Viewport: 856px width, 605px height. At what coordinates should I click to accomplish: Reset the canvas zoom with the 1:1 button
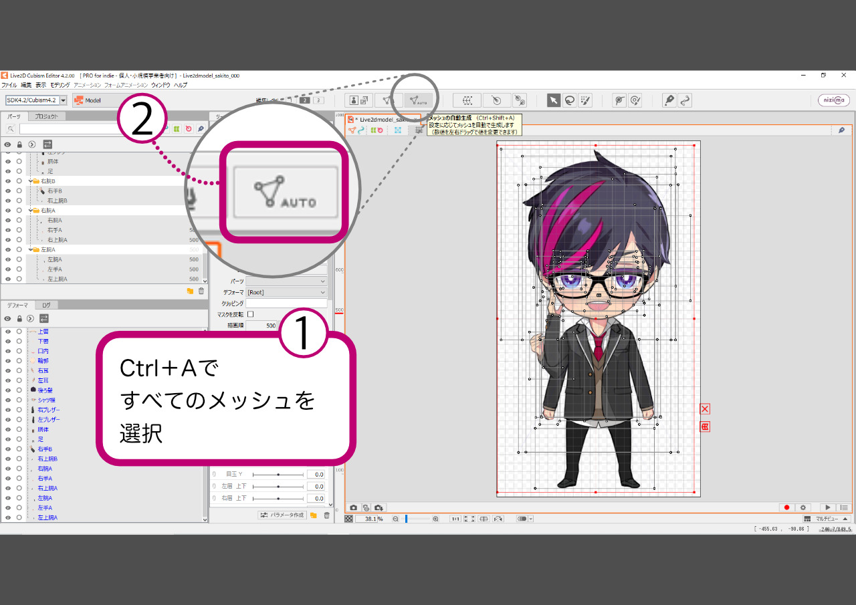point(455,519)
